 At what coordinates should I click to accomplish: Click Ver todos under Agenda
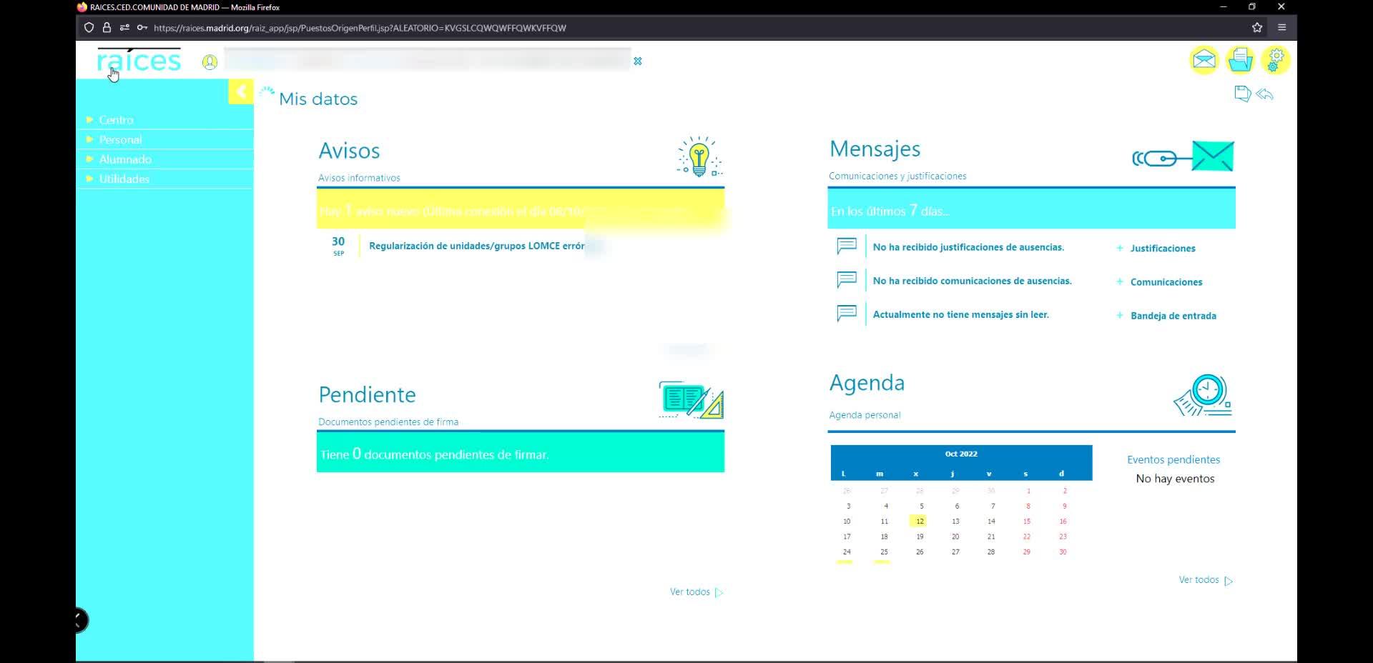coord(1206,580)
